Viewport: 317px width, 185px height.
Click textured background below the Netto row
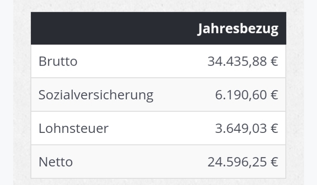pyautogui.click(x=158, y=182)
